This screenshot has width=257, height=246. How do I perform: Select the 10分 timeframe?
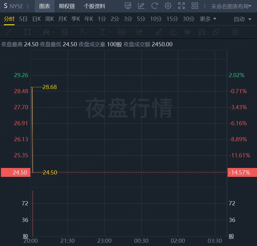pos(156,19)
